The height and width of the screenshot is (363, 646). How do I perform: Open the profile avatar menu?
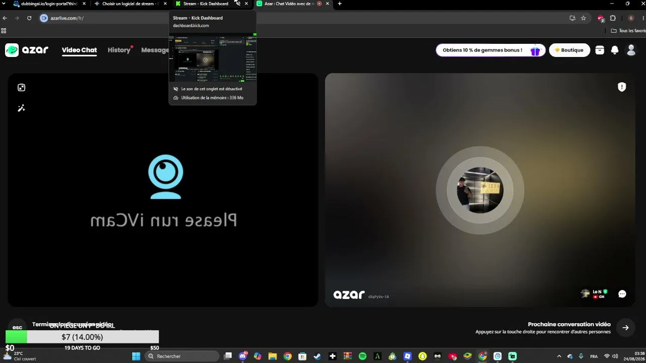pos(631,50)
